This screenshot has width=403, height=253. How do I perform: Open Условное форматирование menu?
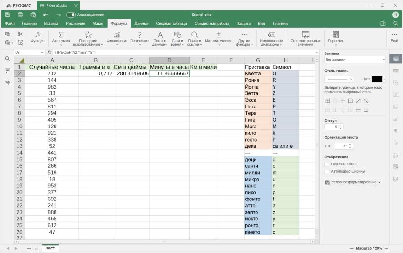point(352,182)
